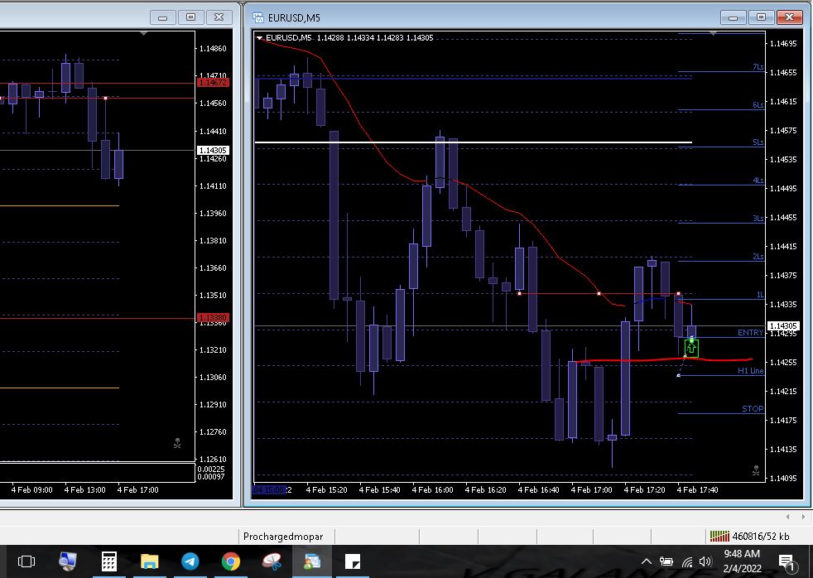This screenshot has width=813, height=578.
Task: Close the left chart window
Action: [x=219, y=17]
